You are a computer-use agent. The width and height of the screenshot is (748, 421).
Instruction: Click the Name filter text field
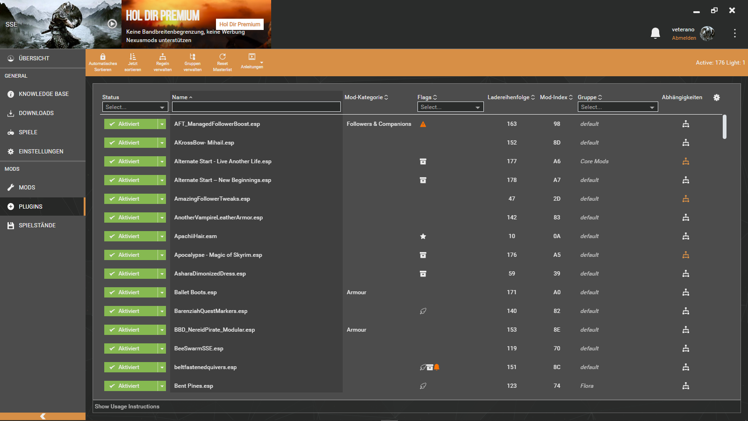pyautogui.click(x=256, y=107)
